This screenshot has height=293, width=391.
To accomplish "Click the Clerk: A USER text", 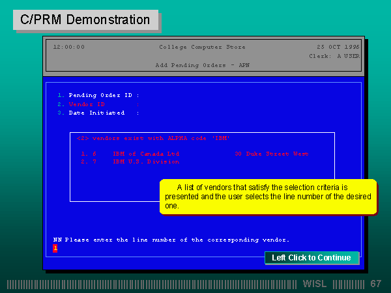I will pos(334,56).
